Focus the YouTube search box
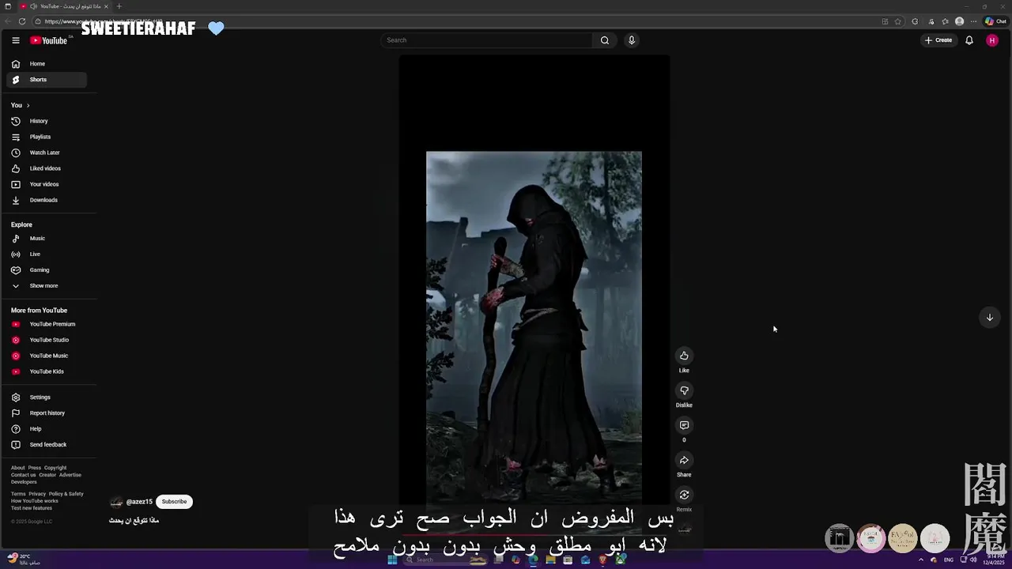The width and height of the screenshot is (1012, 569). 487,40
